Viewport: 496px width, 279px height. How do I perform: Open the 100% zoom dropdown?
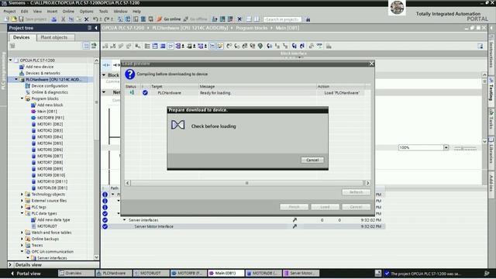click(446, 148)
